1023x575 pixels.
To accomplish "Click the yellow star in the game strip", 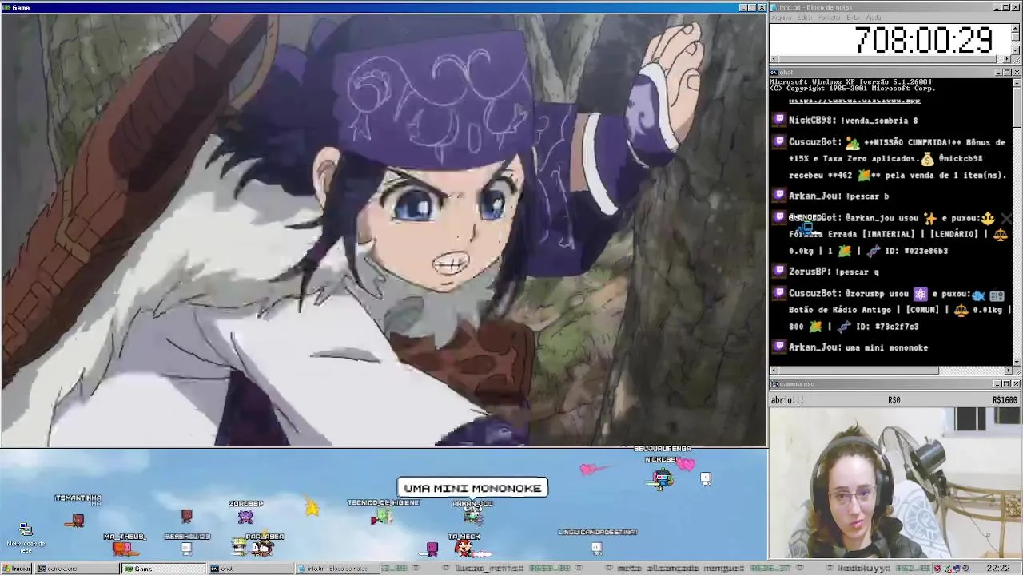I will pyautogui.click(x=312, y=508).
